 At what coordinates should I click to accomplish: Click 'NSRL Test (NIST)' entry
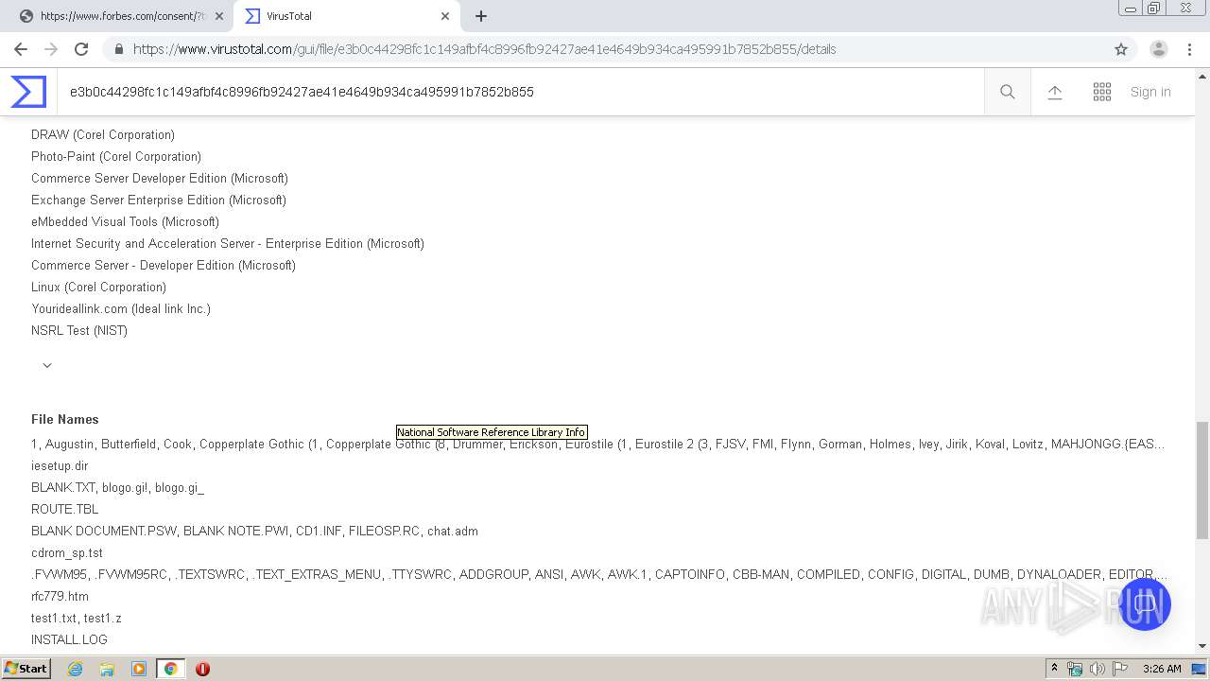tap(79, 330)
